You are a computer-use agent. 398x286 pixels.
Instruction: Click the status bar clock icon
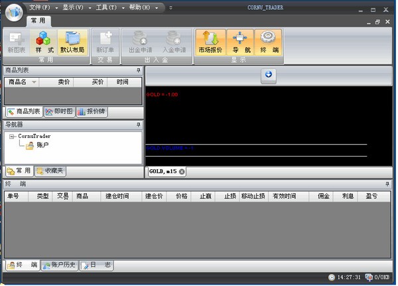point(332,277)
